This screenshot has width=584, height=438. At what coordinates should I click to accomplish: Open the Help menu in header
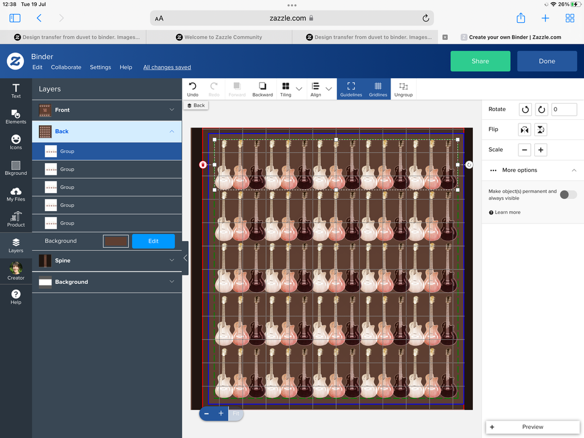pyautogui.click(x=126, y=67)
